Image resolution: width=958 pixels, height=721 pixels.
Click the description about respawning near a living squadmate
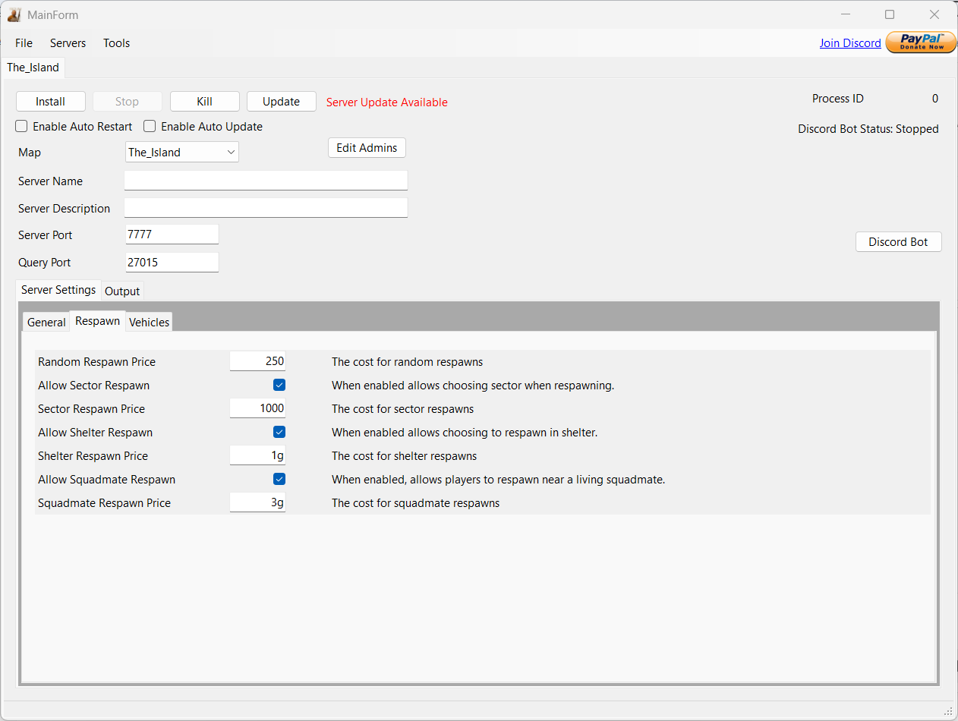tap(499, 480)
